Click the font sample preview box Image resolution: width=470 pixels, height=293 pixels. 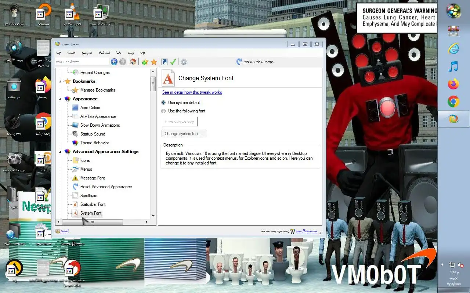[180, 122]
